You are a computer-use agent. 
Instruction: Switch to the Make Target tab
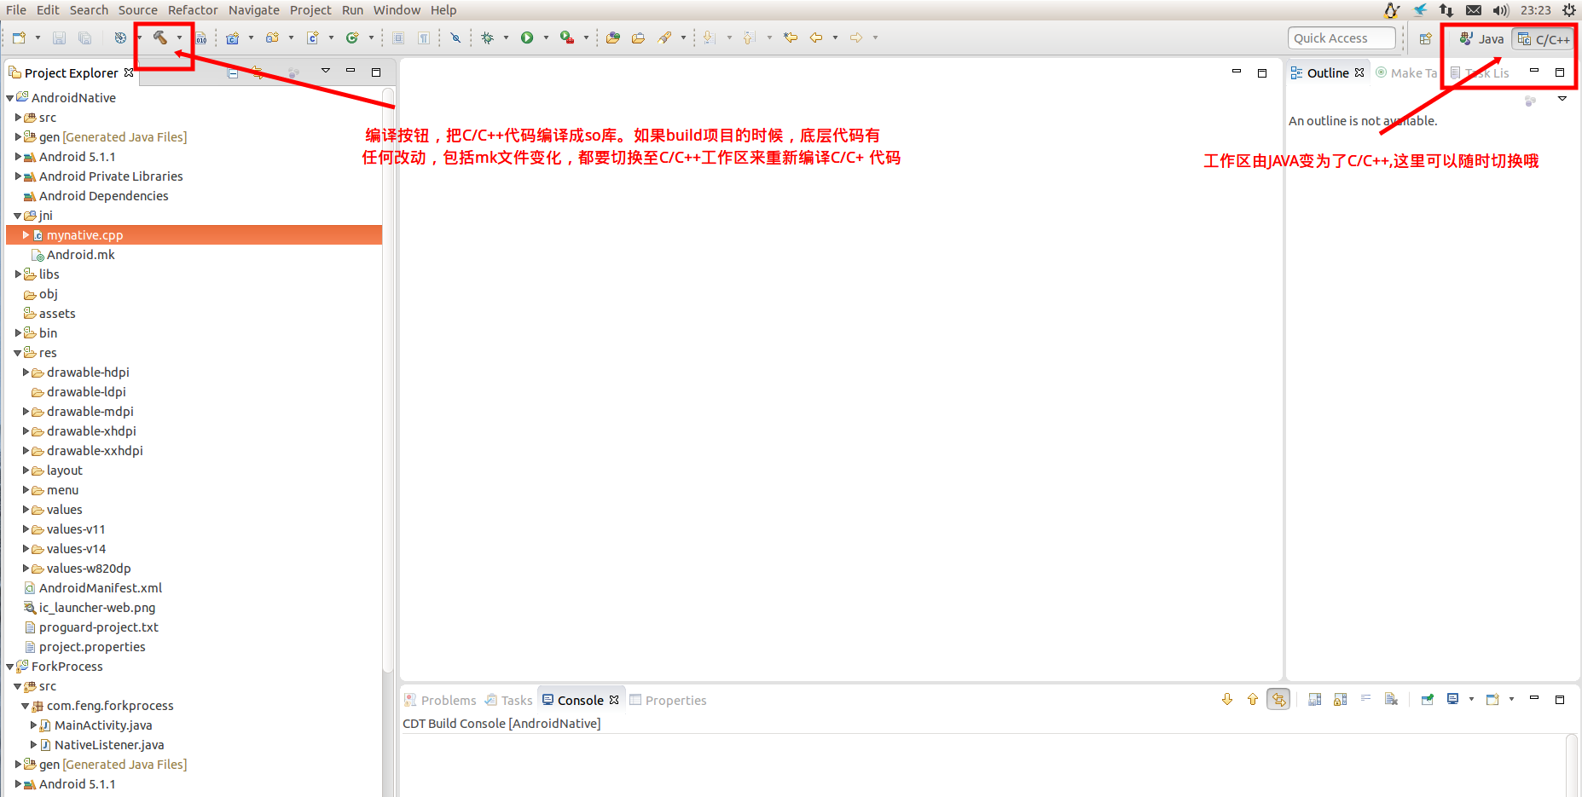pyautogui.click(x=1405, y=73)
